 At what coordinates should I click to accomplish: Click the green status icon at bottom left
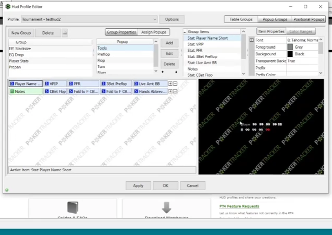point(7,190)
